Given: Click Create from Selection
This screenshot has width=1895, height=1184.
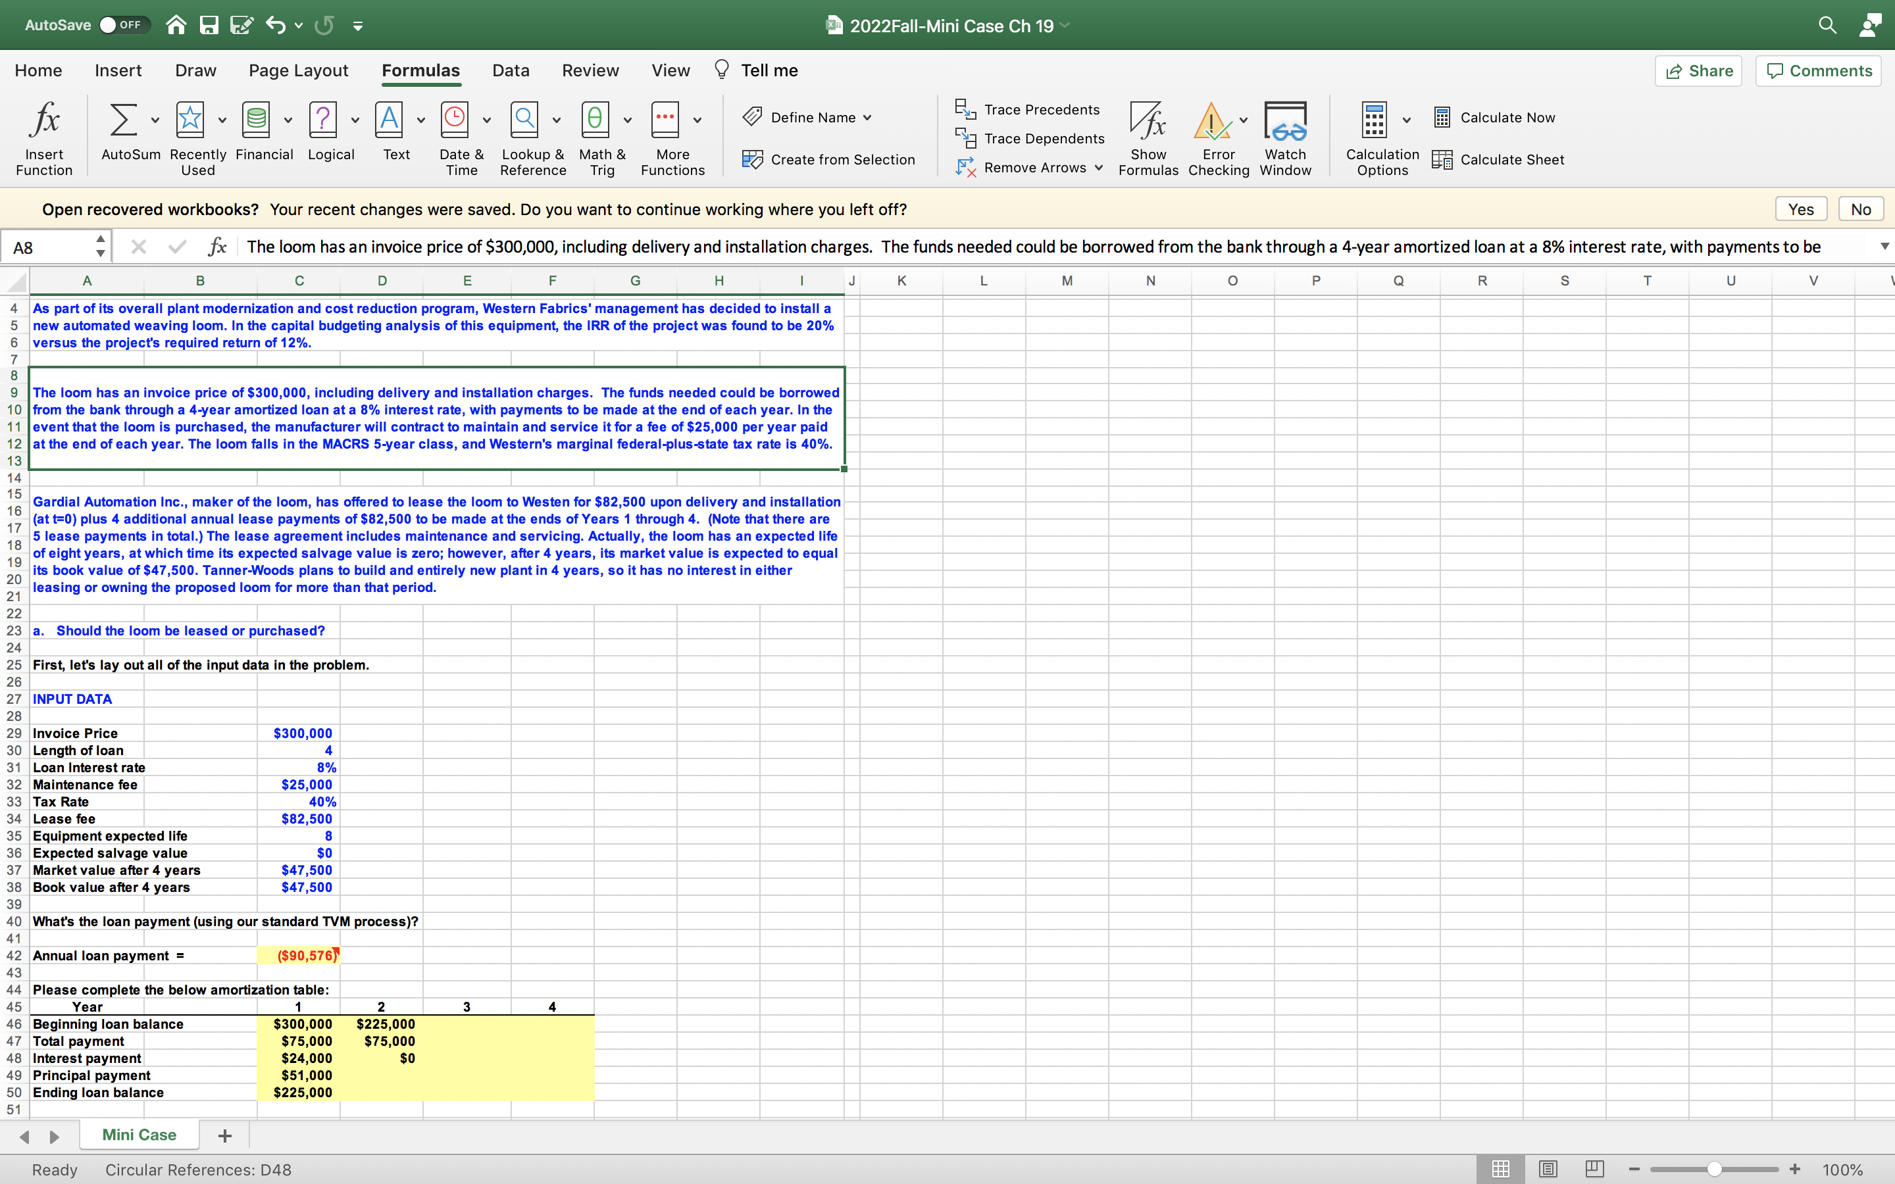Looking at the screenshot, I should point(828,160).
